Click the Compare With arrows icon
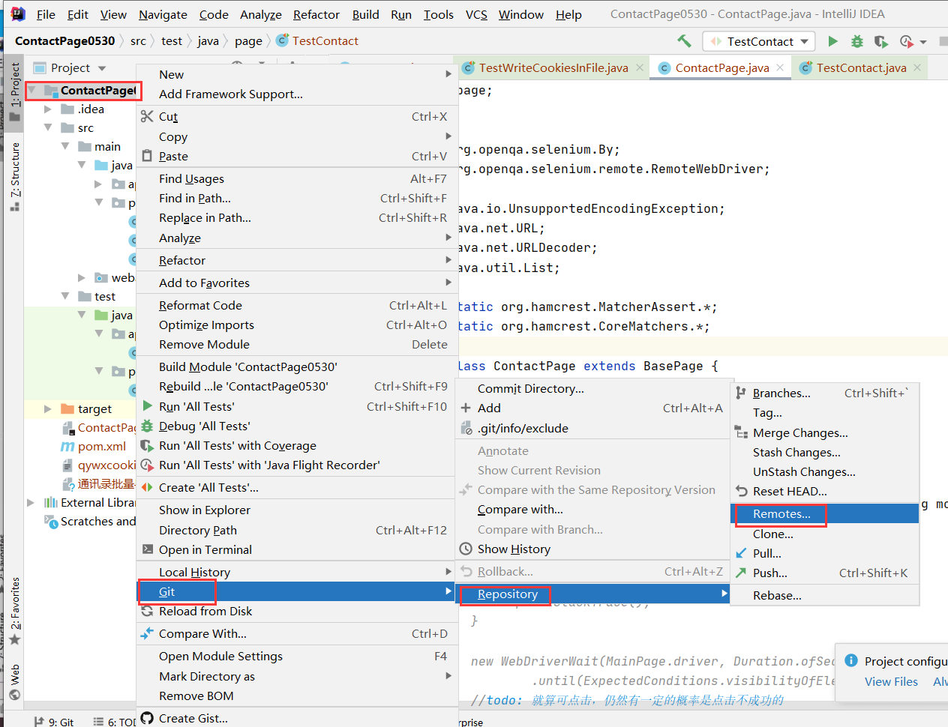The height and width of the screenshot is (727, 948). point(147,633)
